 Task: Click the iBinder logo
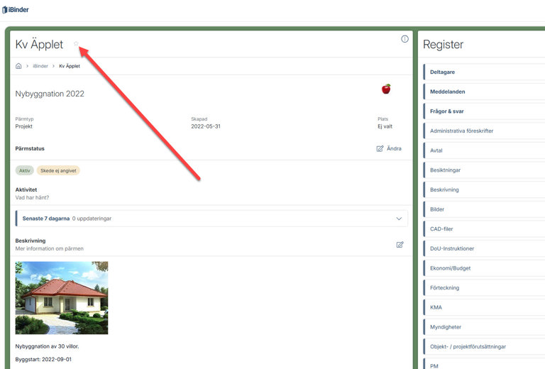tap(16, 10)
